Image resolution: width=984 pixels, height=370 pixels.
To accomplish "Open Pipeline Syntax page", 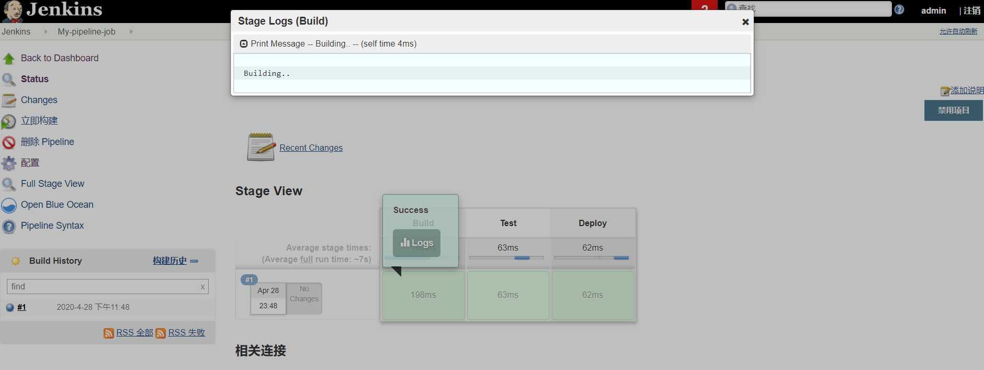I will pyautogui.click(x=52, y=226).
